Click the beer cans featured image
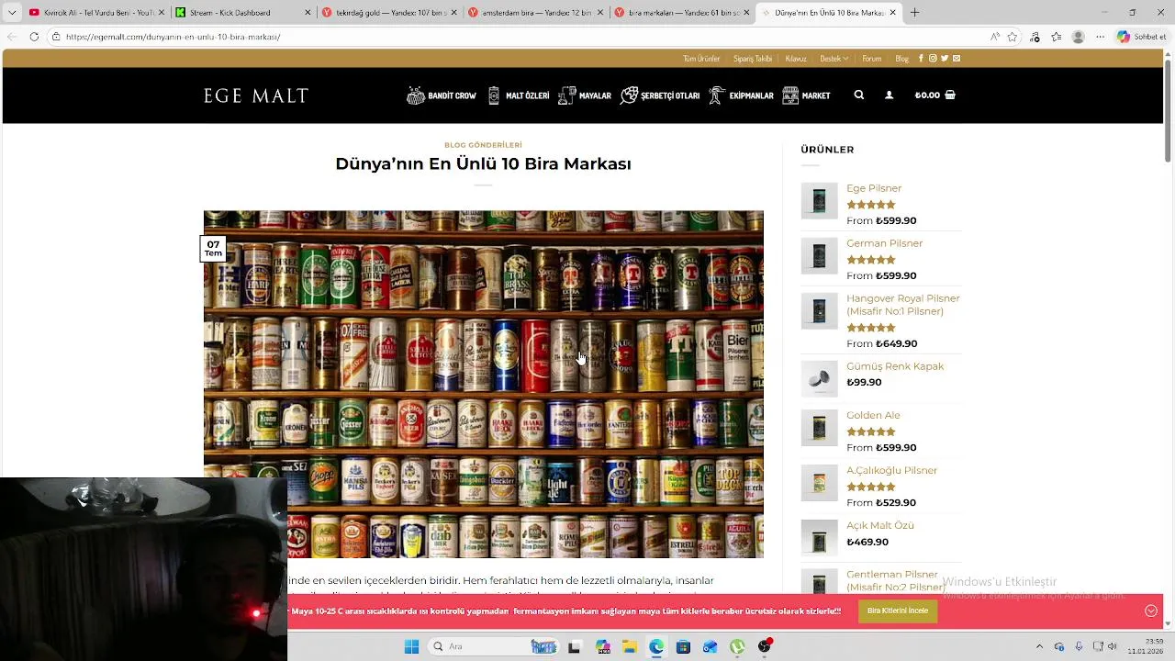Screen dimensions: 1175x661 (x=483, y=384)
